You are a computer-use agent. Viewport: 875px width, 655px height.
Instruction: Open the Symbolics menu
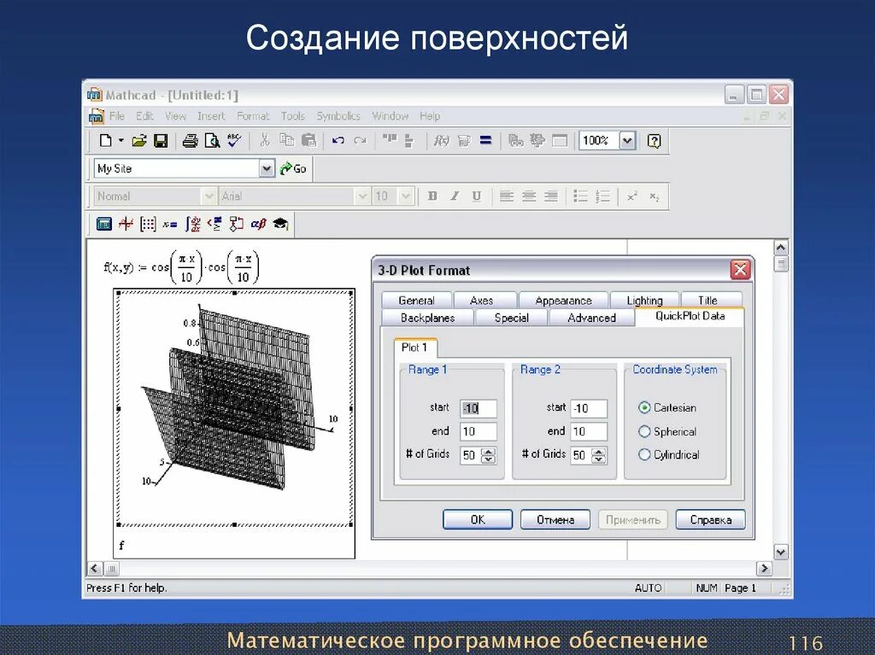(338, 116)
